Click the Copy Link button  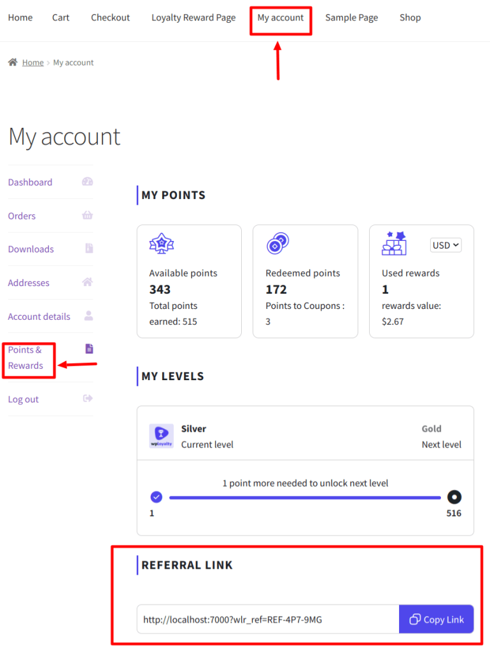click(x=437, y=619)
